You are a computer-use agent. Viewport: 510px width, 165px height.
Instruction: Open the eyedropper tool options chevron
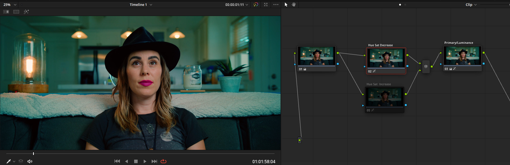[14, 161]
